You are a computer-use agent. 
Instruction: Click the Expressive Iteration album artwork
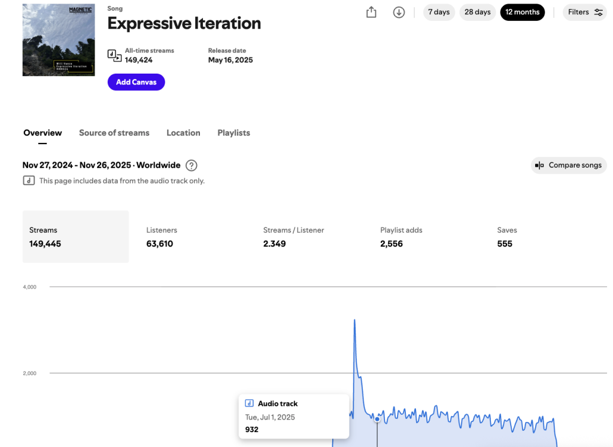click(x=59, y=40)
